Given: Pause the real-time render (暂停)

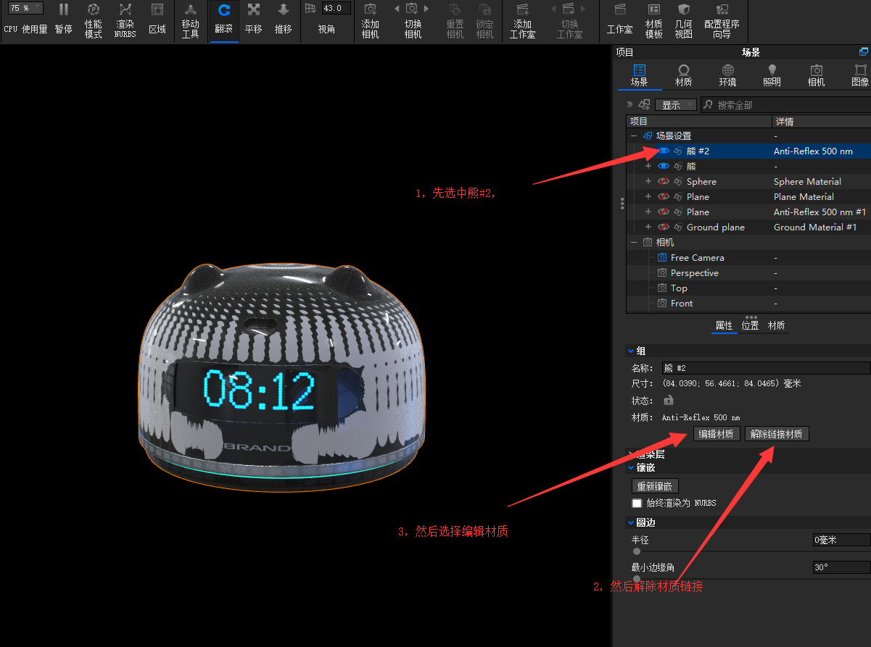Looking at the screenshot, I should (x=64, y=19).
